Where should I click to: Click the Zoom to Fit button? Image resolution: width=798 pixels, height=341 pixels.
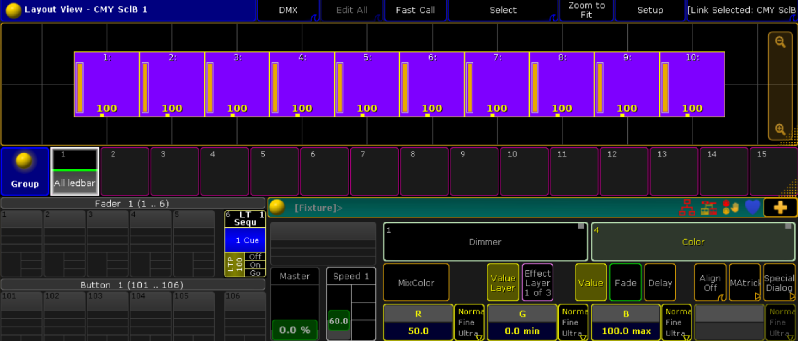click(x=586, y=10)
